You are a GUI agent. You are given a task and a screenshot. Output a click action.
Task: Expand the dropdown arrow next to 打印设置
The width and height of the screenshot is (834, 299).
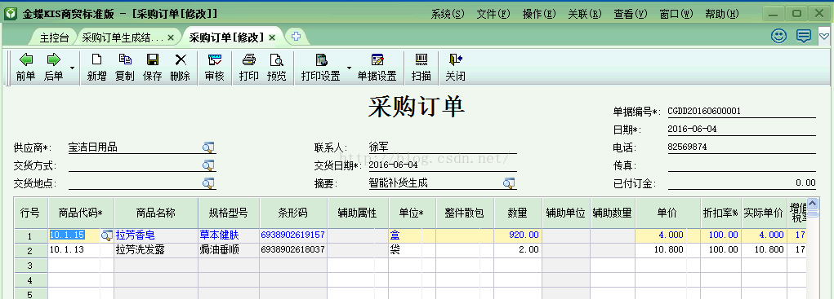(349, 68)
